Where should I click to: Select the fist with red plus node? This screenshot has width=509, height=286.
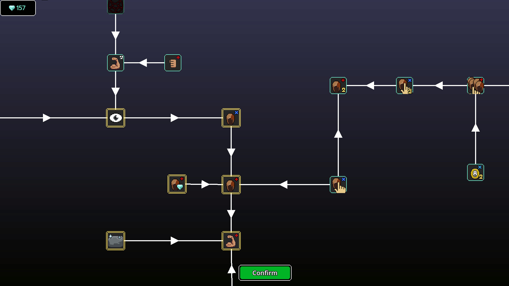pos(173,63)
